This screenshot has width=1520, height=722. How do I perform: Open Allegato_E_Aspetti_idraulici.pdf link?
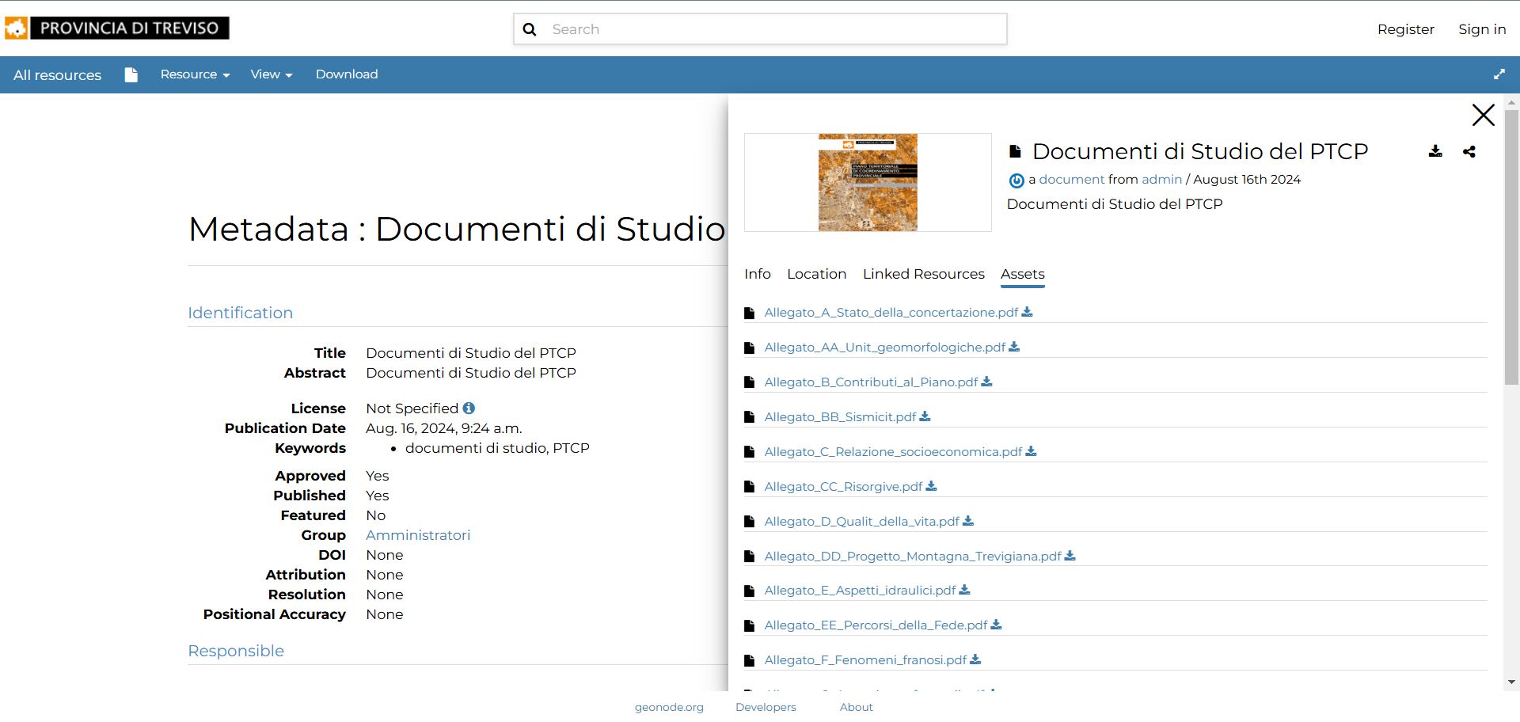pos(860,591)
